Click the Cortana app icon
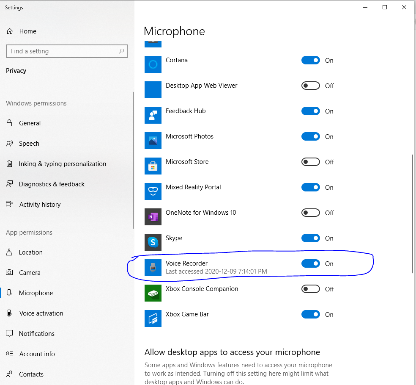Viewport: 416px width, 385px height. 153,64
